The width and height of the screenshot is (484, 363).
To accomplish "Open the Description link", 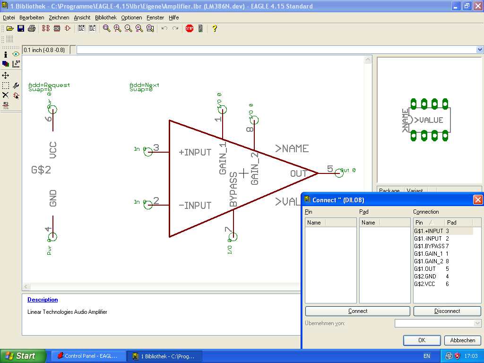I will point(43,299).
